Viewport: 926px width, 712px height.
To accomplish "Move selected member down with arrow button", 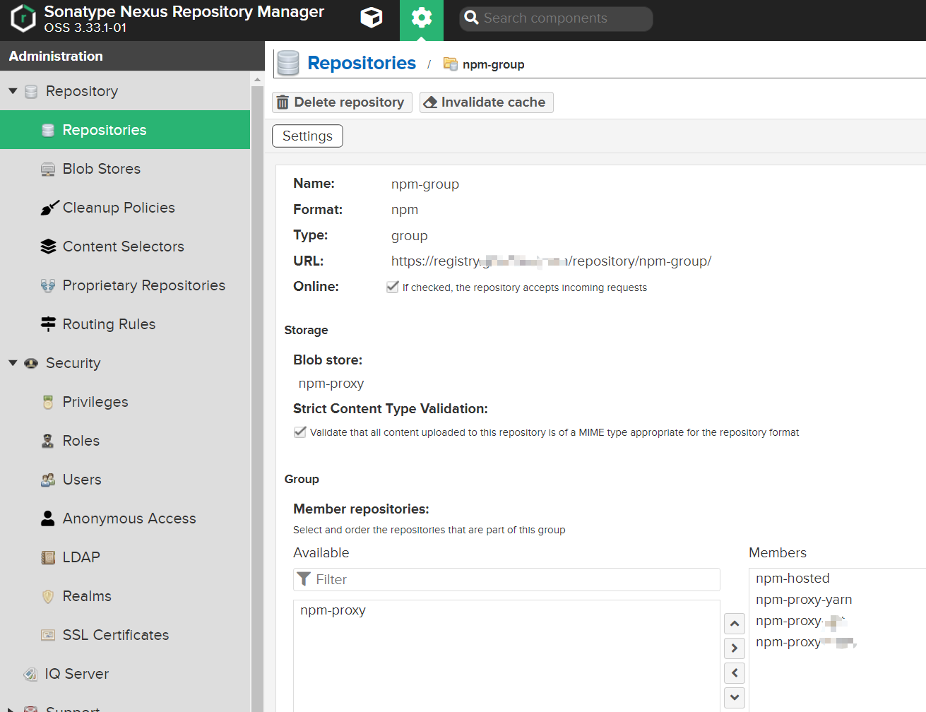I will (735, 698).
